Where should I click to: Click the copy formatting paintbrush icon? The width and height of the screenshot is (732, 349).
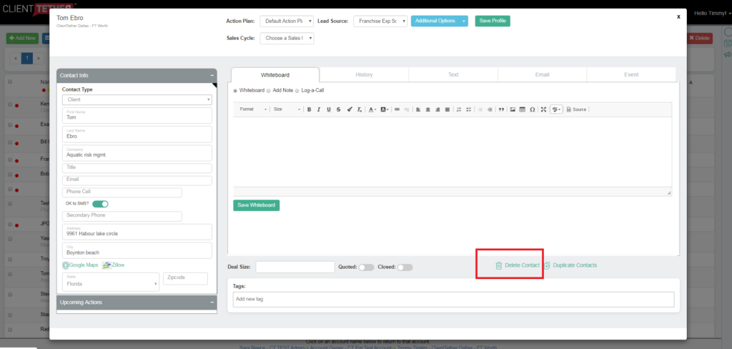[x=350, y=109]
